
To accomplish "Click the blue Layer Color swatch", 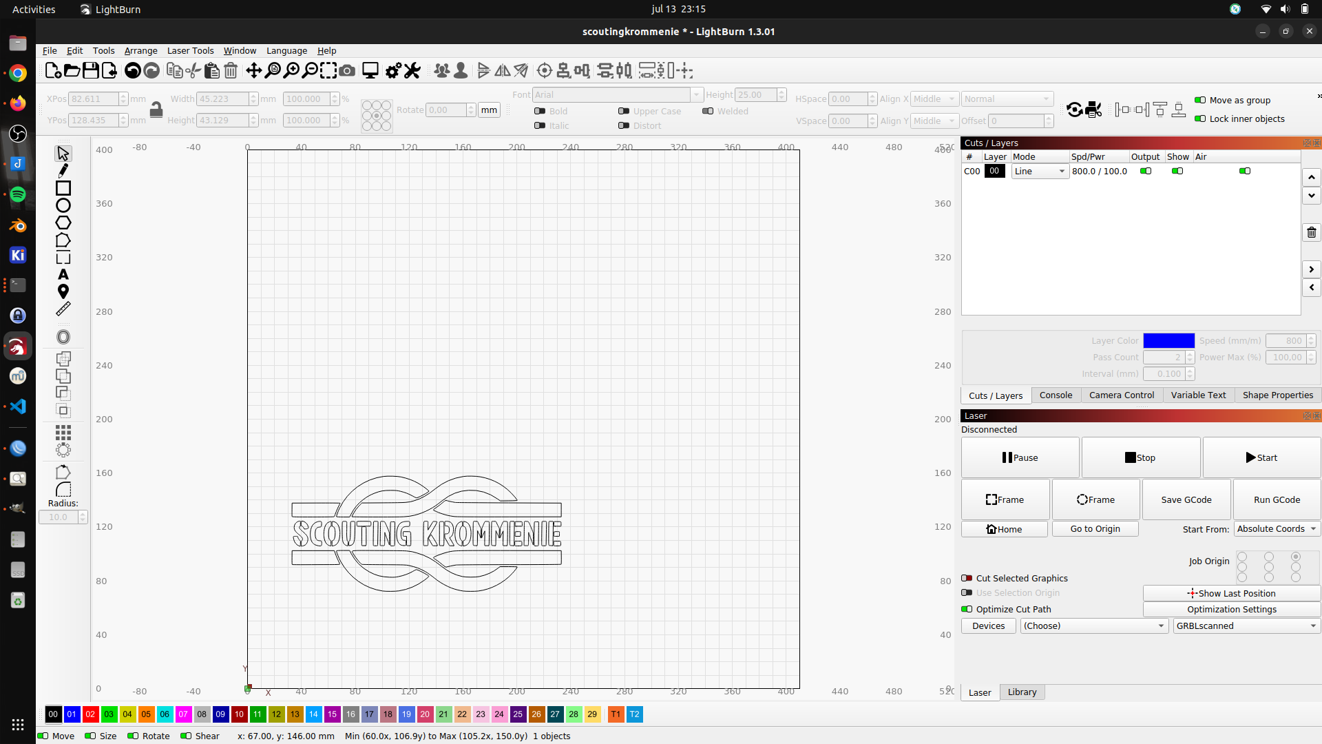I will 1168,340.
